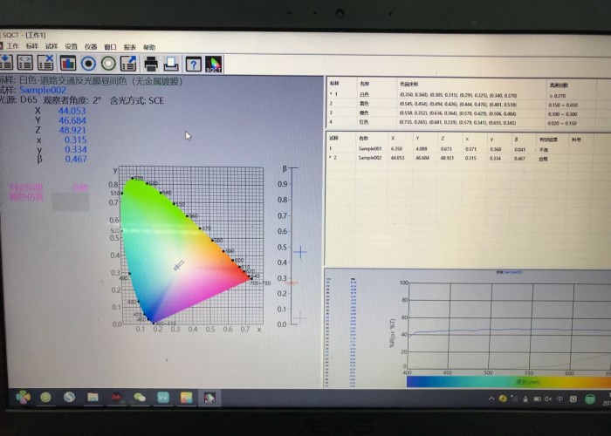Select the Sample002 row in the sample table
The image size is (611, 436).
[469, 158]
